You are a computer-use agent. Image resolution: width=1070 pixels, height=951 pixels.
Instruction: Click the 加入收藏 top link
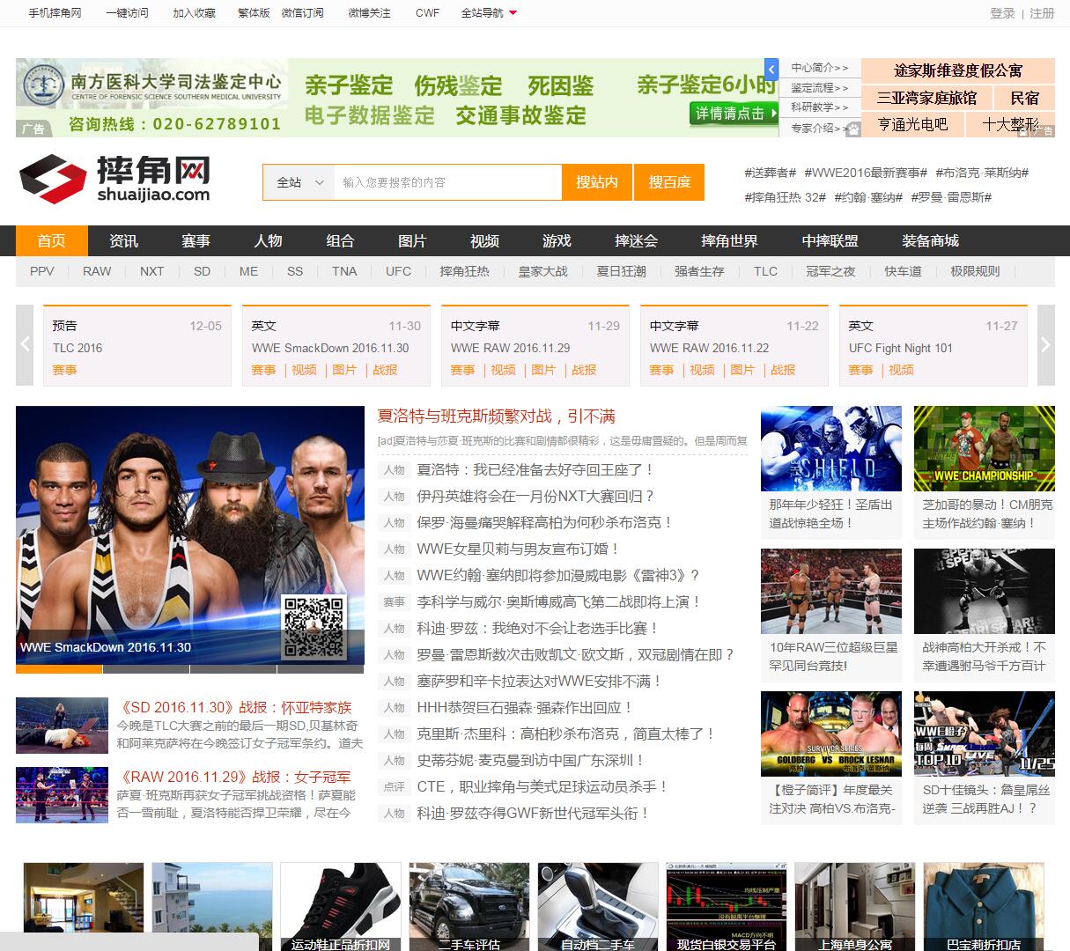point(194,13)
